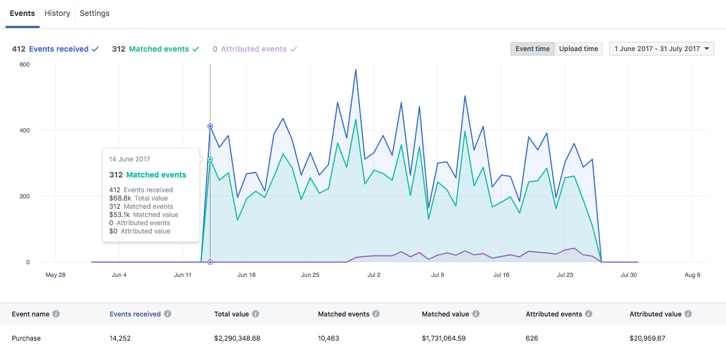Click the green Matched events data point marker

point(210,159)
